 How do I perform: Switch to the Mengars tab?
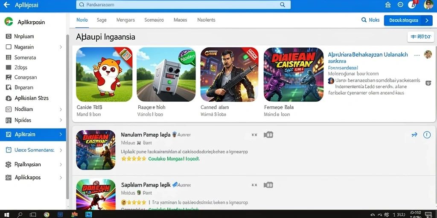click(125, 20)
